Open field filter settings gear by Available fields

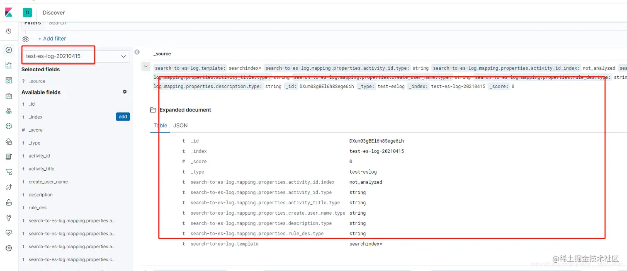coord(125,92)
